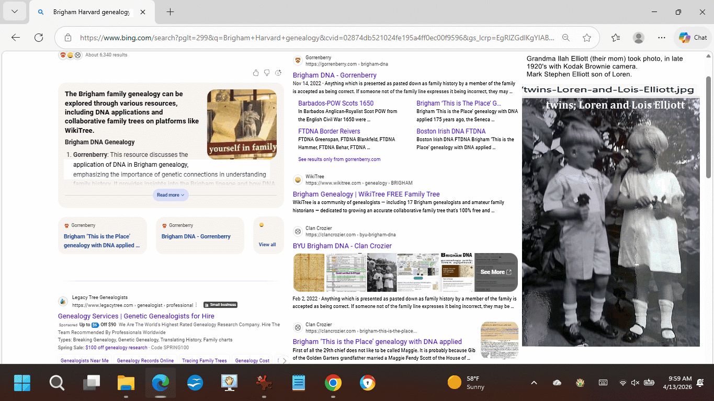Click the BYU Brigham DNA - Clan Crozier link

click(342, 246)
